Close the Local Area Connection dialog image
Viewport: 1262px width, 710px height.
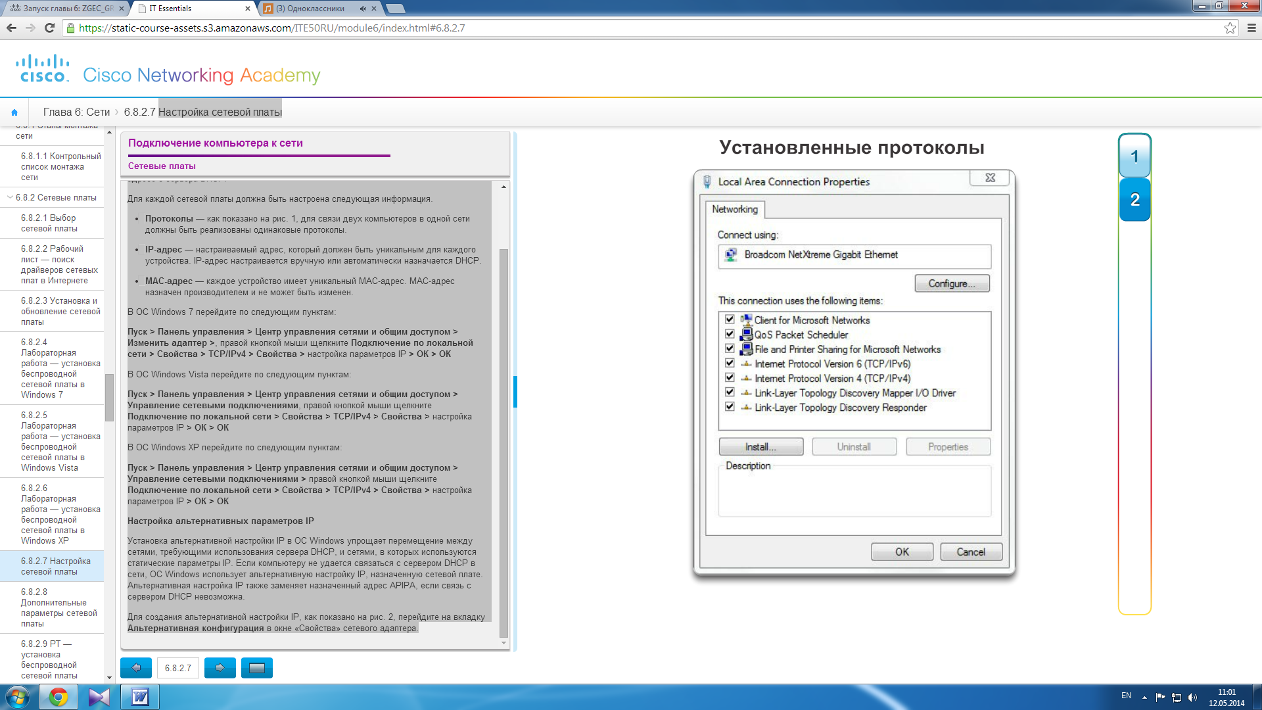point(990,178)
